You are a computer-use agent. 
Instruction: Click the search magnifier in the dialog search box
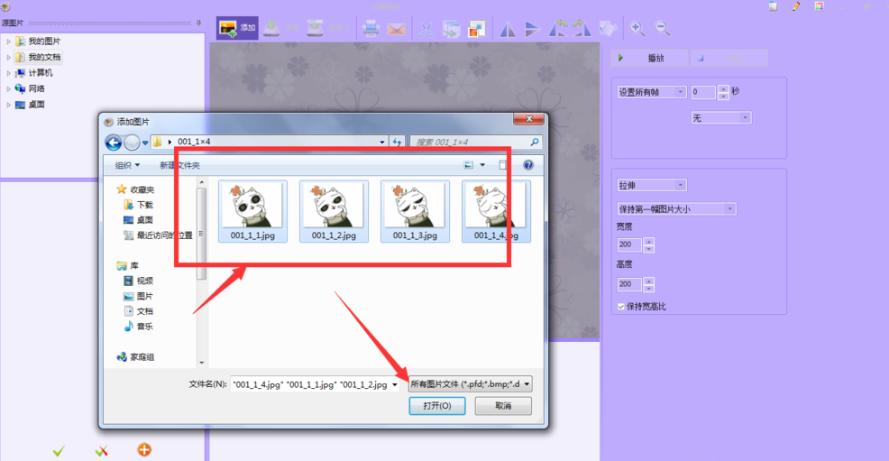[534, 142]
